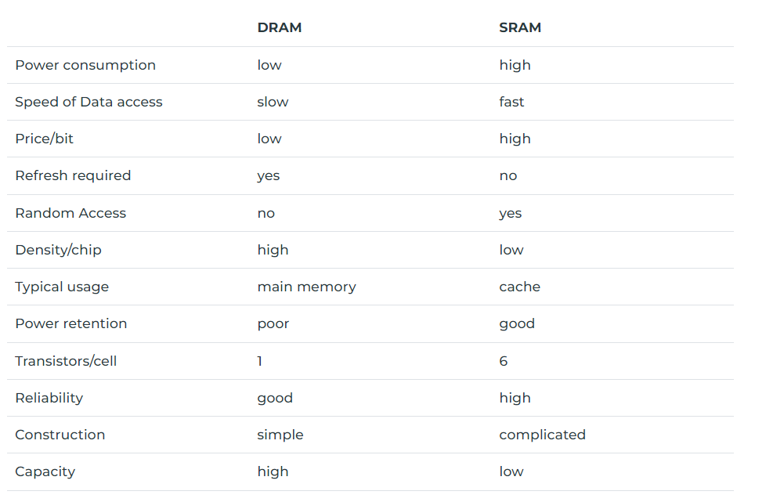Click the Capacity row label
This screenshot has width=773, height=502.
pyautogui.click(x=45, y=471)
